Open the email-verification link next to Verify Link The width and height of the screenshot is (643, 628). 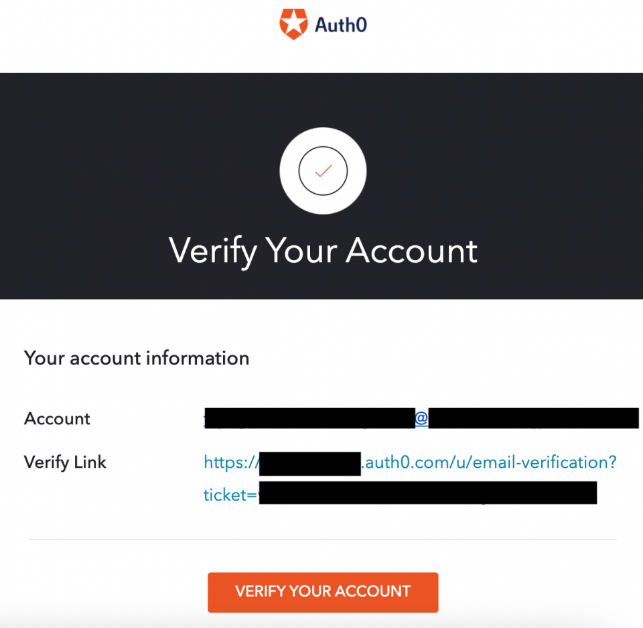409,462
